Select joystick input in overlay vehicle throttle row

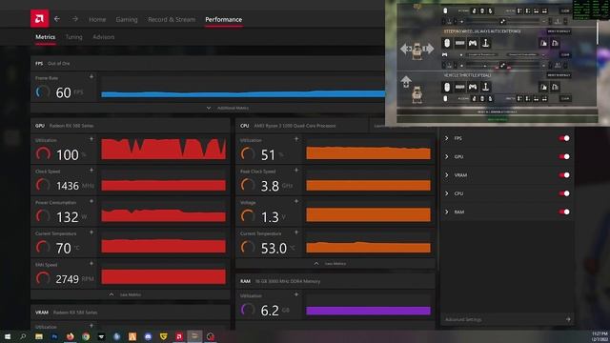tap(485, 87)
